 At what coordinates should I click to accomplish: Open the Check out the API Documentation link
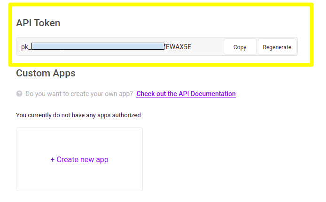click(x=186, y=94)
